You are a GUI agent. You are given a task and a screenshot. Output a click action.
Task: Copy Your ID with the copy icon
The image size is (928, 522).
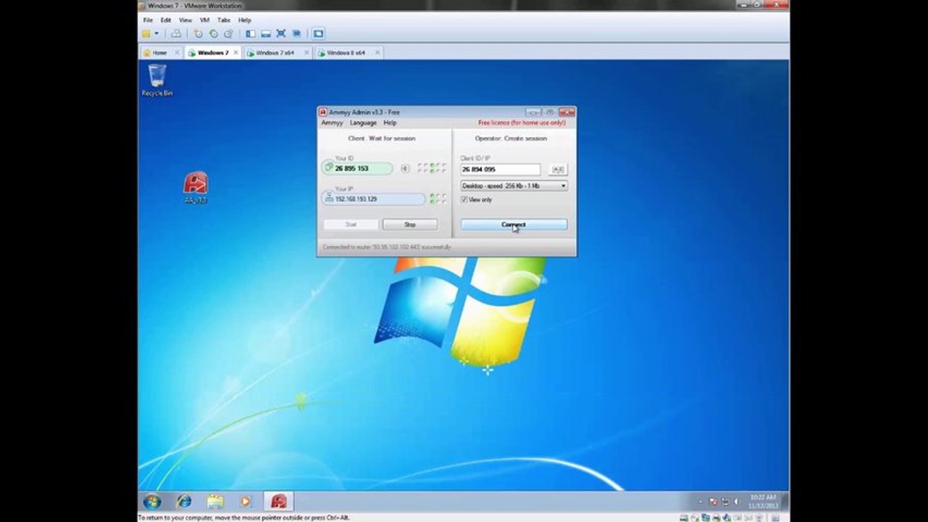[x=329, y=168]
